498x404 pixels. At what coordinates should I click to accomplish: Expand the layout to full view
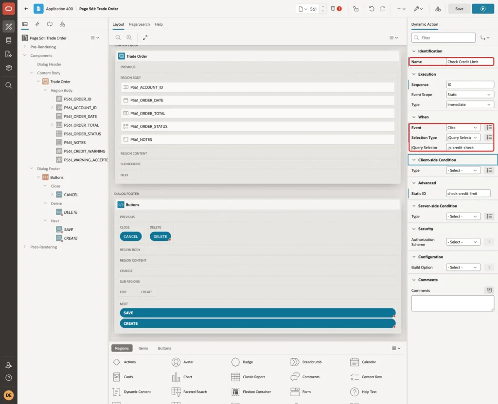click(145, 37)
